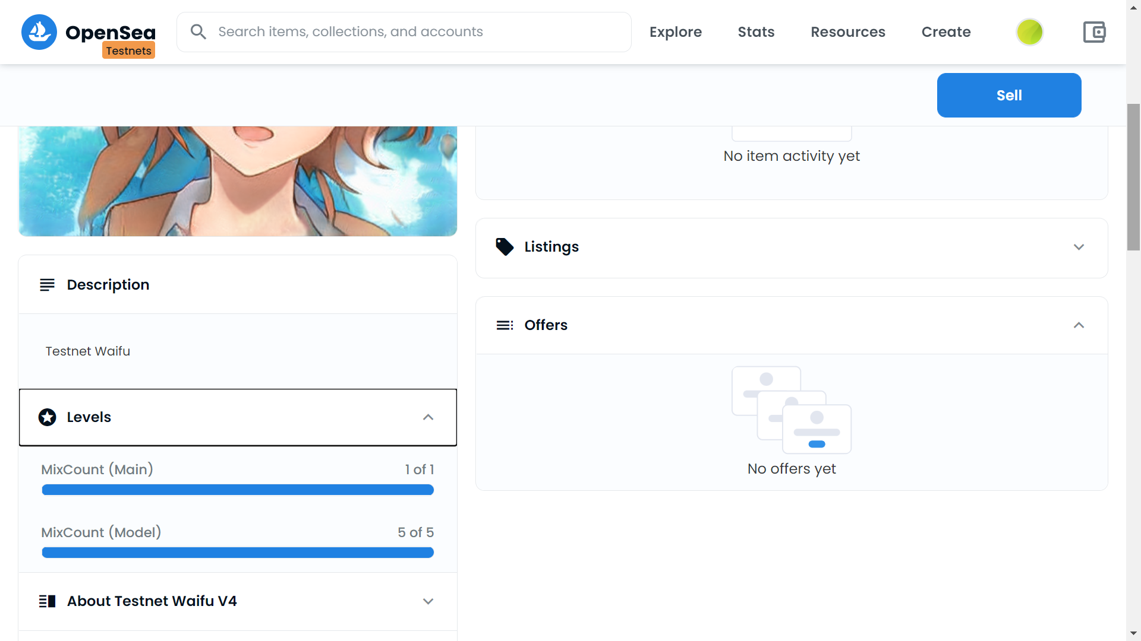Click the 'No item activity yet' text
Viewport: 1141px width, 641px height.
tap(792, 156)
